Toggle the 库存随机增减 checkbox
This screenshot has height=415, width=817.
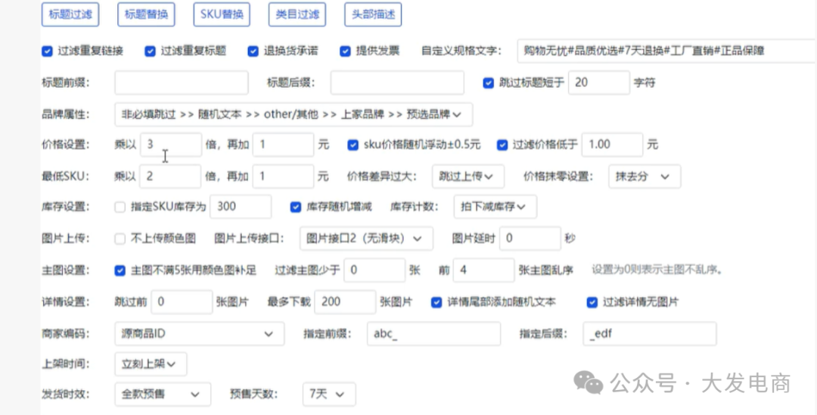[296, 207]
